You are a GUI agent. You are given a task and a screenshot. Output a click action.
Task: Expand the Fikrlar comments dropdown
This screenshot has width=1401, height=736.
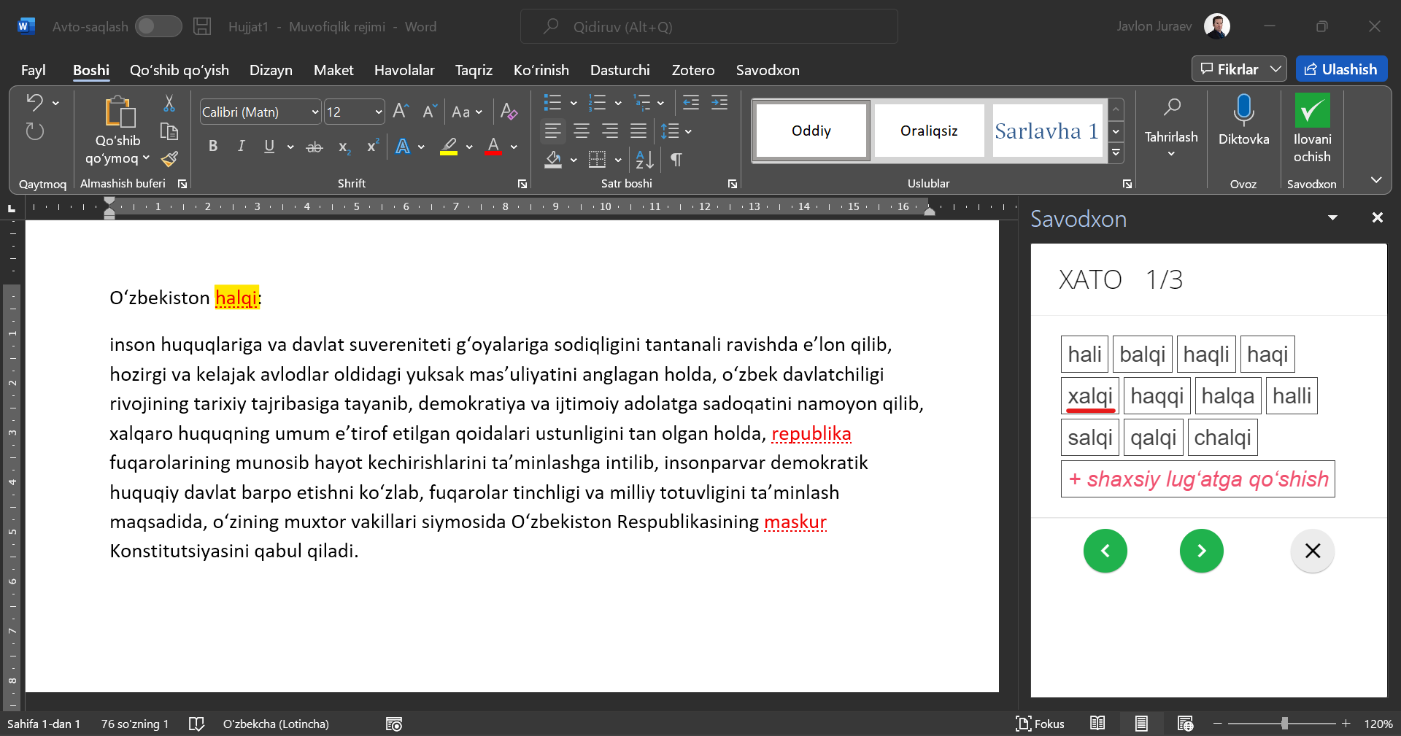point(1275,69)
